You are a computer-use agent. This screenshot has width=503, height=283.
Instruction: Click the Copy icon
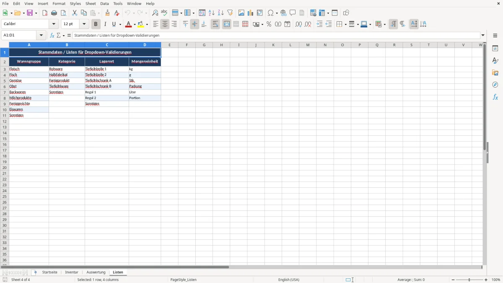point(84,13)
